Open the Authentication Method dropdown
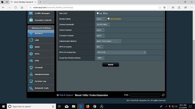The width and height of the screenshot is (195, 109). 108,41
